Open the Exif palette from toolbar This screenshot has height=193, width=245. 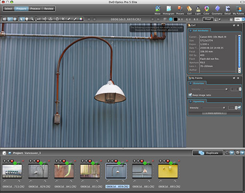tap(189, 10)
